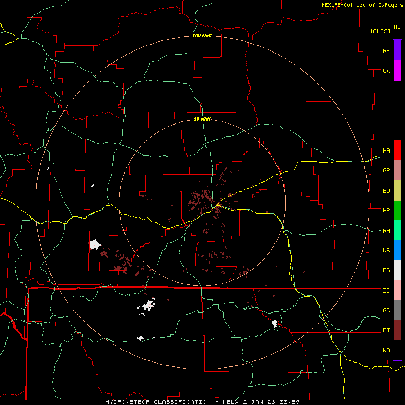
Task: Choose the mint green RA swatch
Action: (397, 230)
